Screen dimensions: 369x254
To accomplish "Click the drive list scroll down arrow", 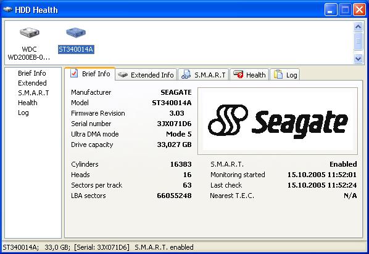I will tap(358, 58).
